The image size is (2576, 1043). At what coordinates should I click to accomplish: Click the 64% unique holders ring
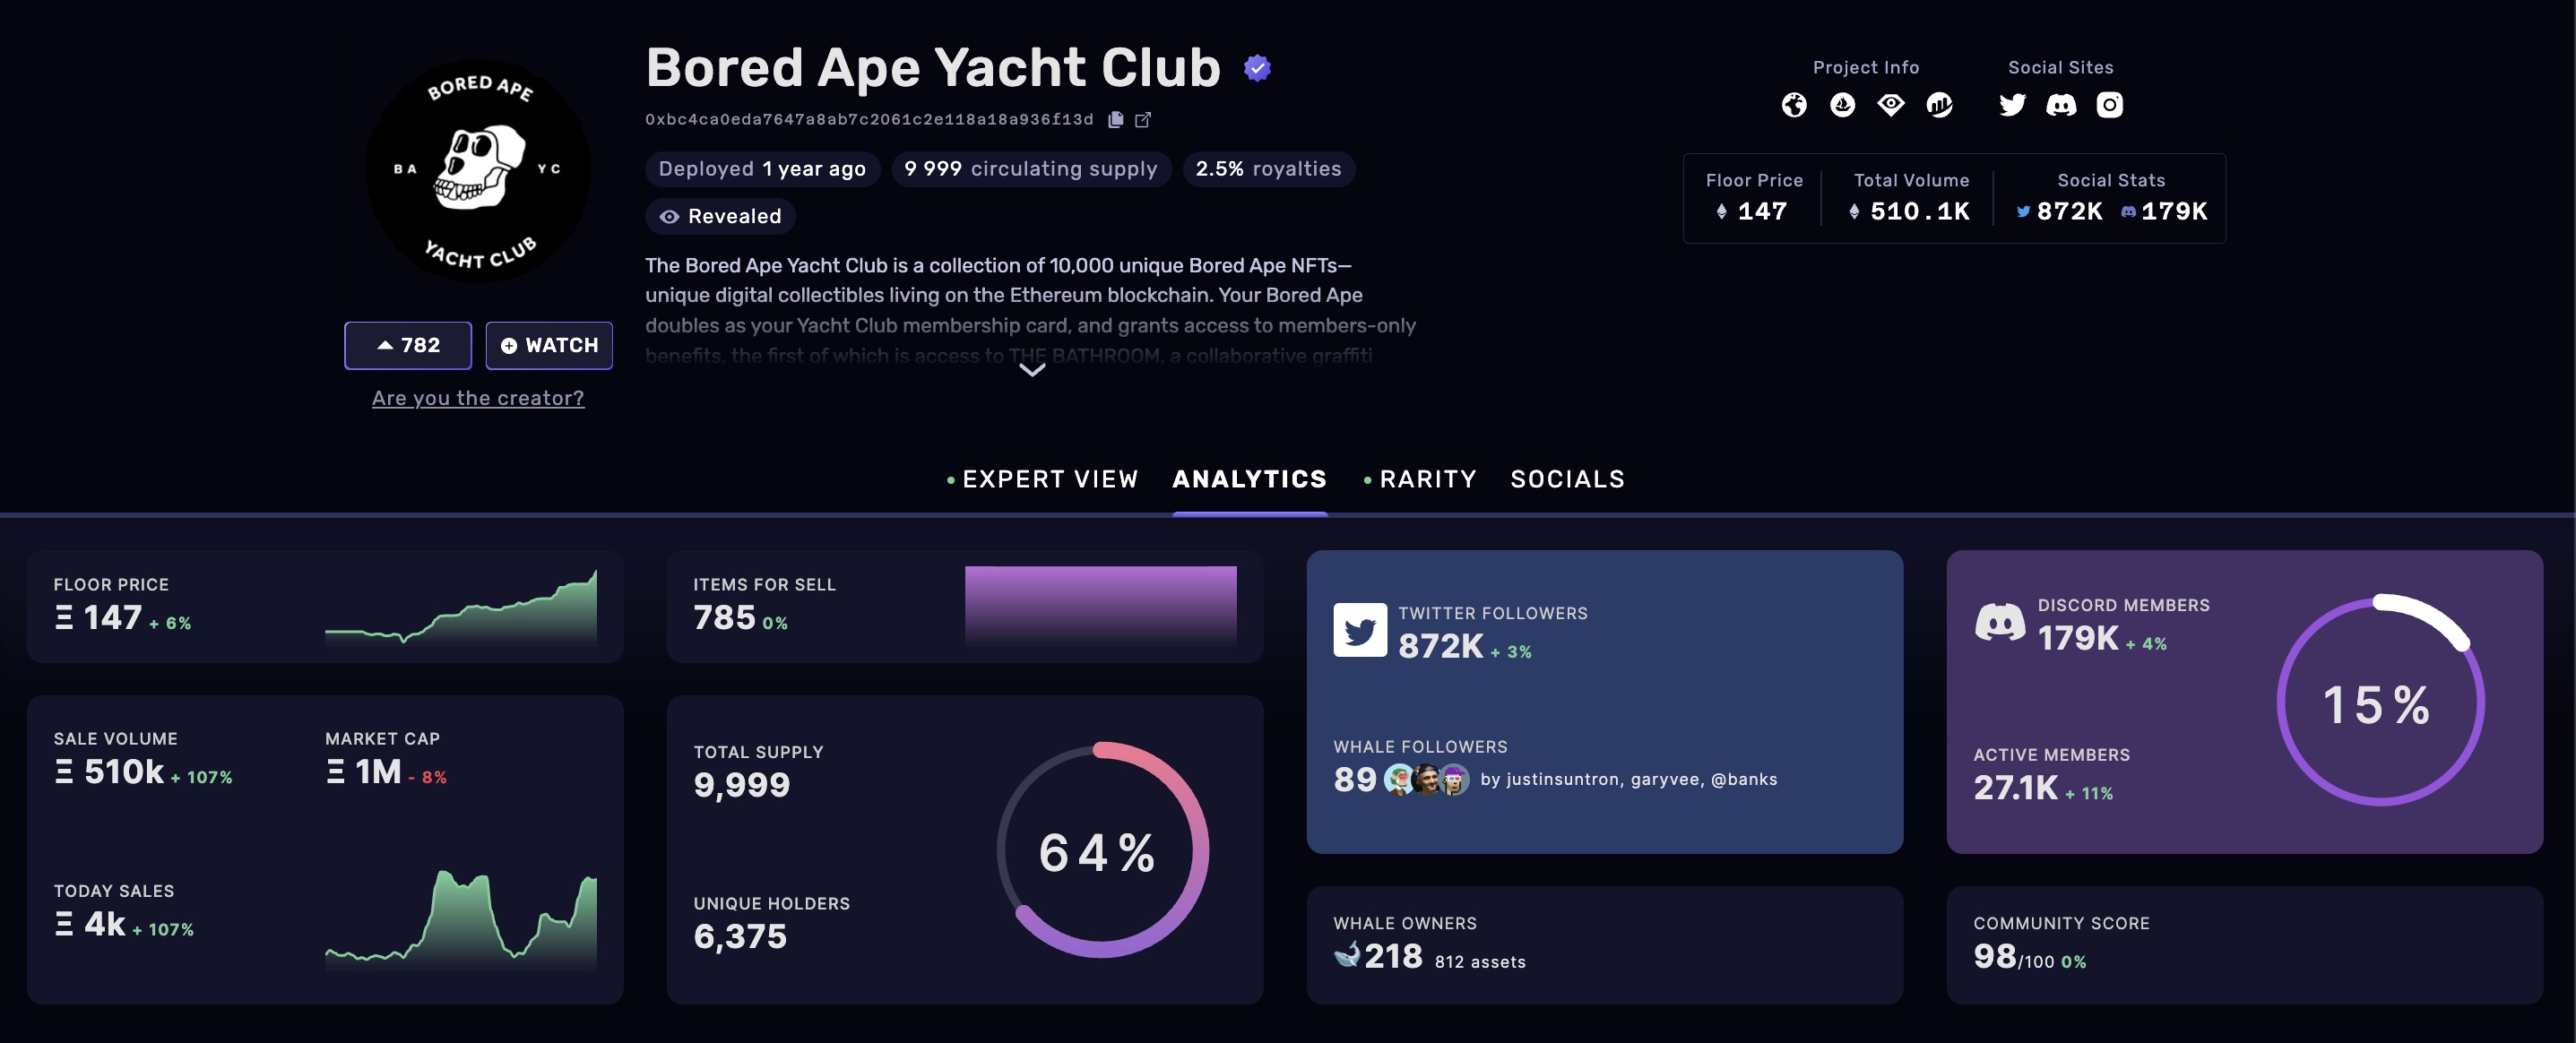[x=1102, y=850]
